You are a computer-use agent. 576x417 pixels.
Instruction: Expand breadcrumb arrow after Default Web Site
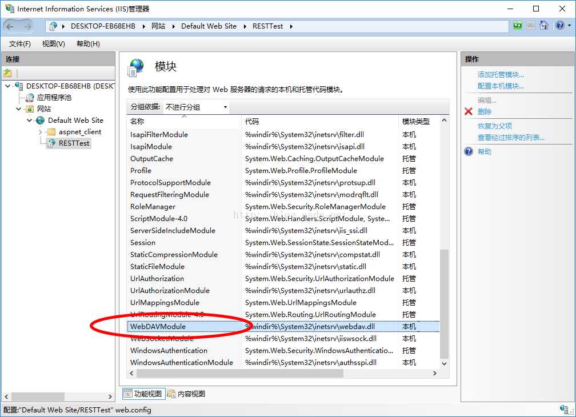click(x=245, y=26)
